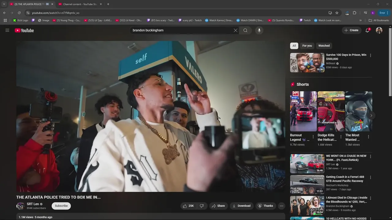Open I Almost Died in Chicago video title
392x220 pixels.
point(347,200)
